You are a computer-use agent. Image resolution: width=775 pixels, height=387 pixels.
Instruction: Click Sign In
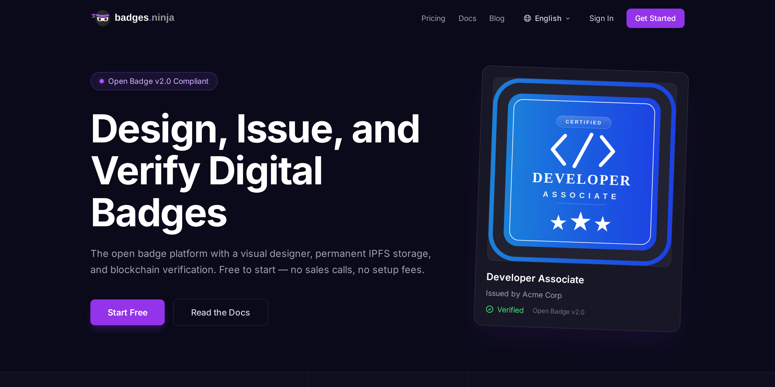point(601,18)
